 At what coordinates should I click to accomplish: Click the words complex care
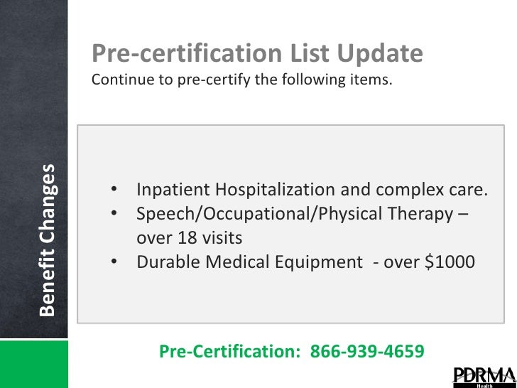432,189
